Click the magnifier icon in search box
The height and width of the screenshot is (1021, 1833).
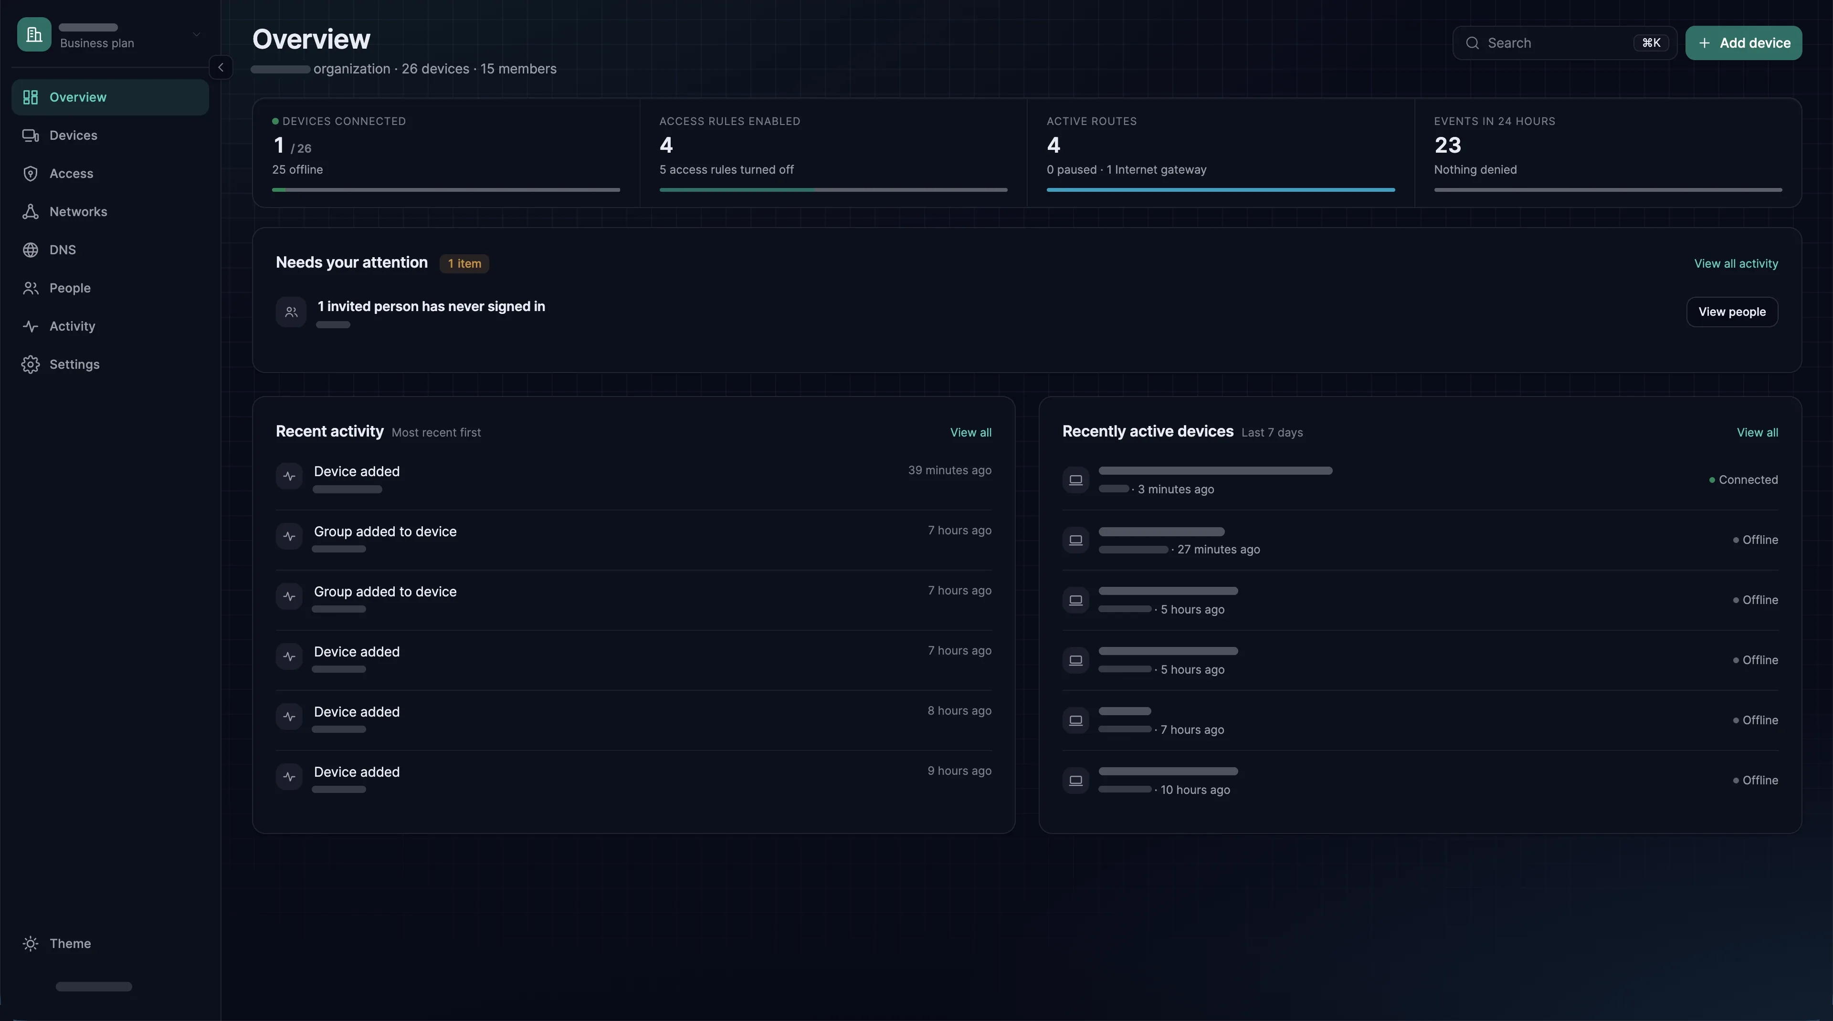tap(1472, 43)
